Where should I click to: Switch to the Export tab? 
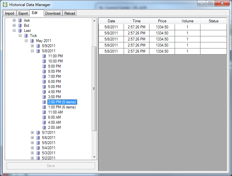click(x=23, y=13)
